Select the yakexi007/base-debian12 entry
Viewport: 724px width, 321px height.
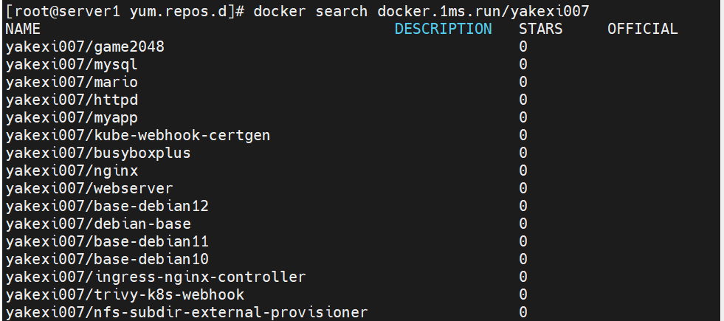click(x=107, y=206)
